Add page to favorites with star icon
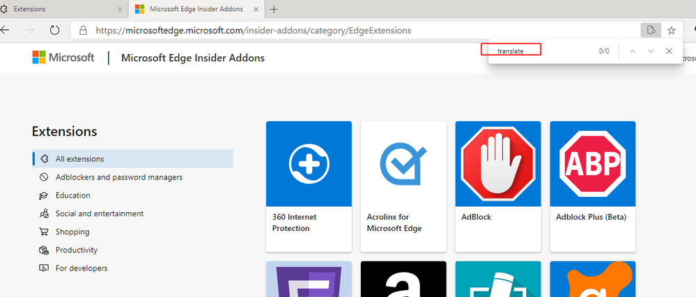Viewport: 696px width, 297px height. 672,30
